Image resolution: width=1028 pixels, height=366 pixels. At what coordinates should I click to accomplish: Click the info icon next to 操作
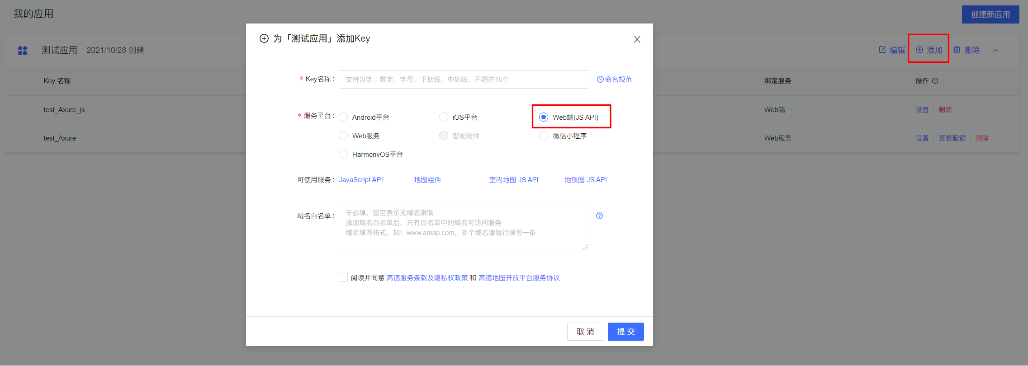(935, 81)
